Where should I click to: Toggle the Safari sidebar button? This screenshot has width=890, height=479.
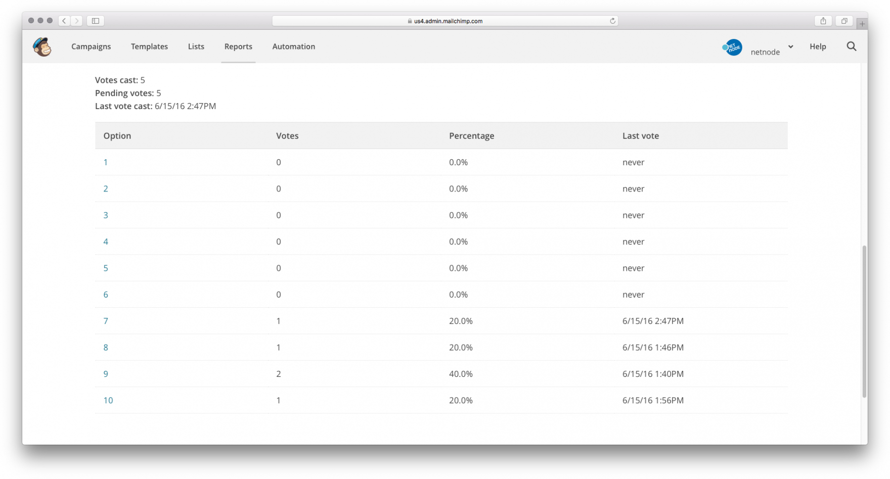(95, 21)
